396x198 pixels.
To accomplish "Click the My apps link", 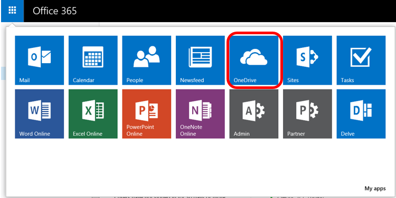I will coord(375,189).
